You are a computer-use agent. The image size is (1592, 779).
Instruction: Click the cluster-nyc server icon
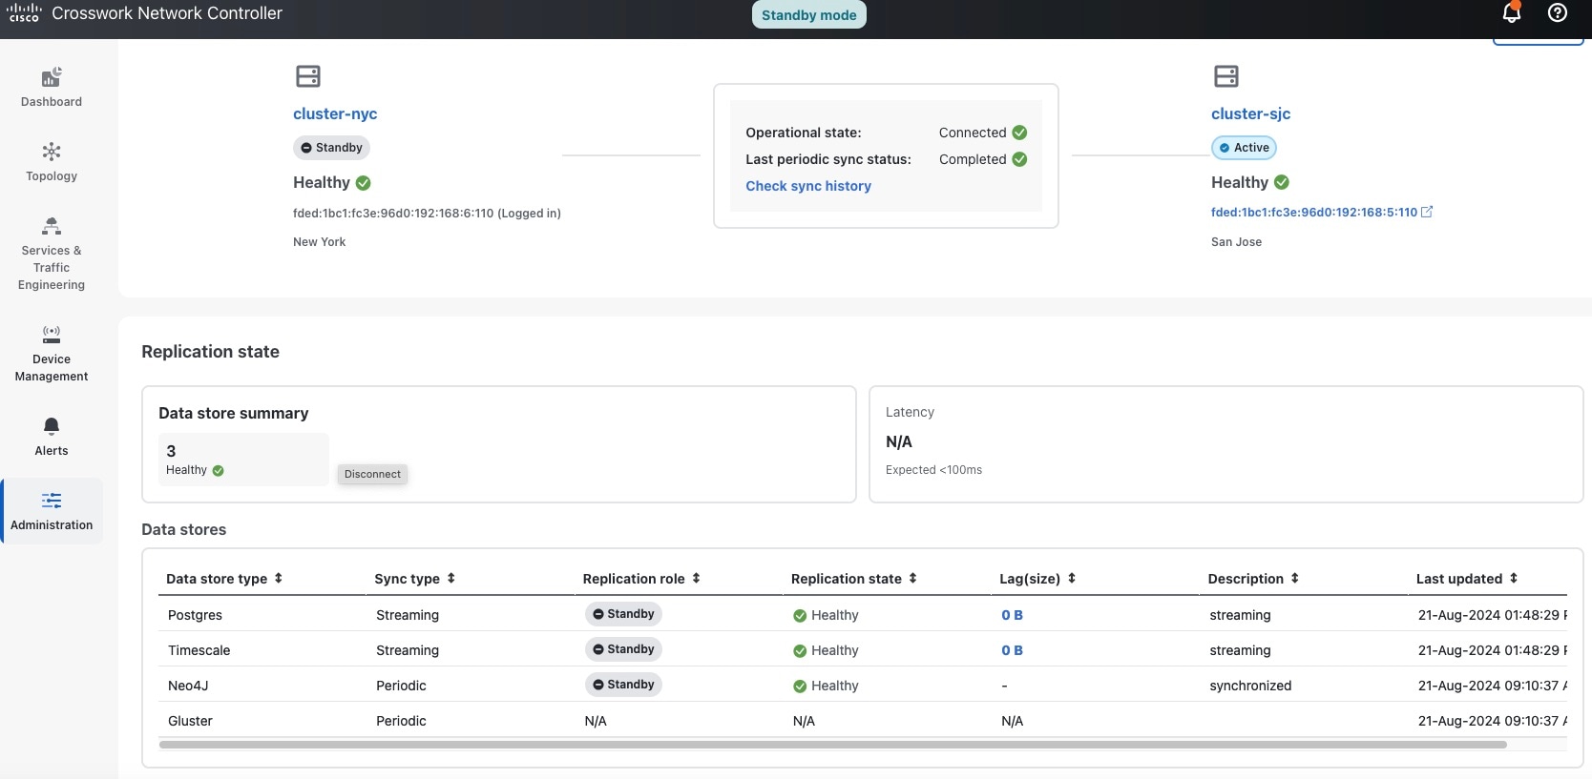(x=308, y=76)
